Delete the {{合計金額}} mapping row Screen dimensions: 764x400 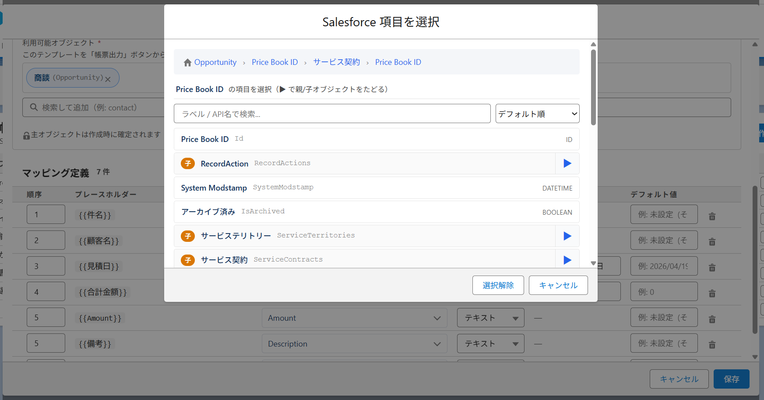712,294
